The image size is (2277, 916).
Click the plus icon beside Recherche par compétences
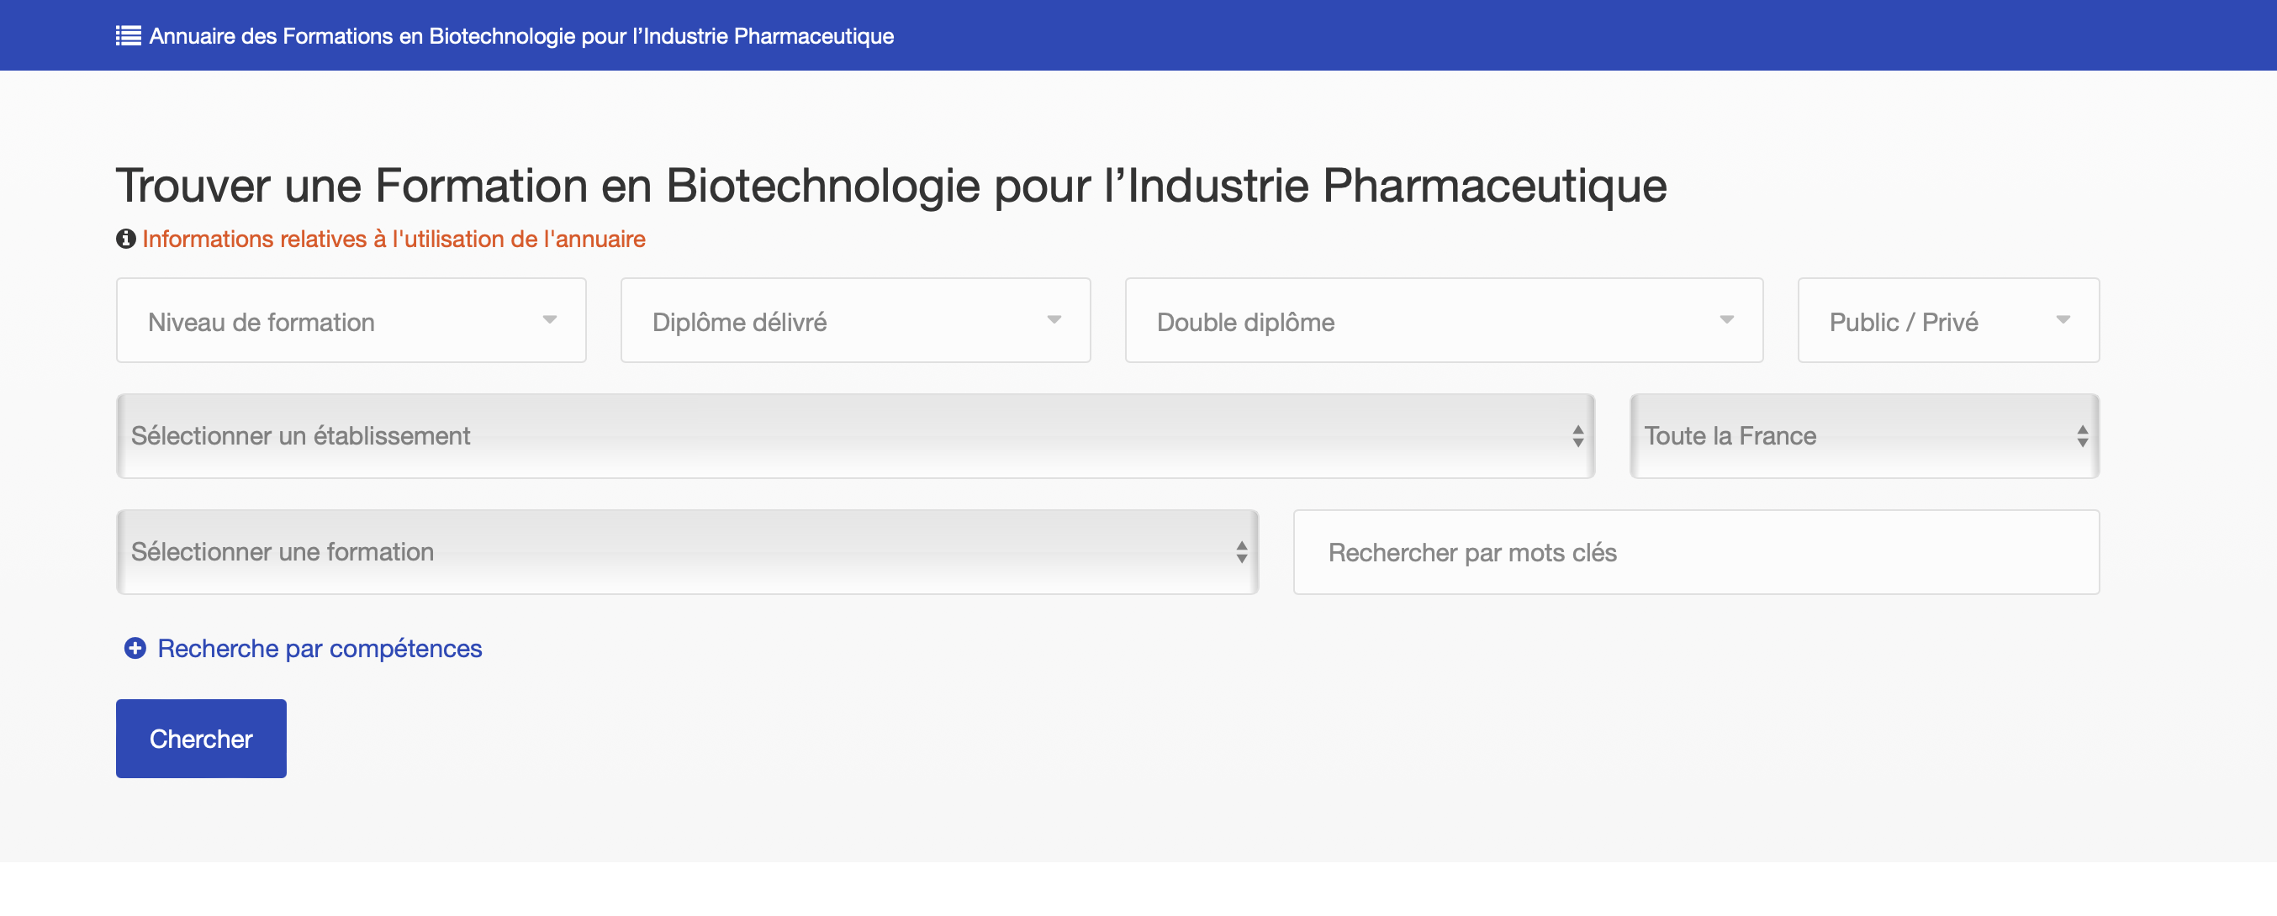[x=135, y=649]
